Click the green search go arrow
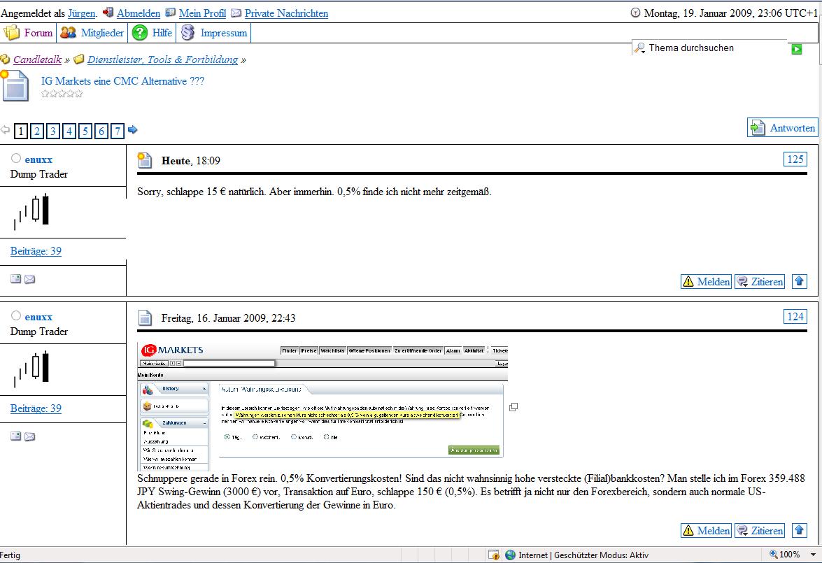The image size is (822, 563). click(x=796, y=49)
